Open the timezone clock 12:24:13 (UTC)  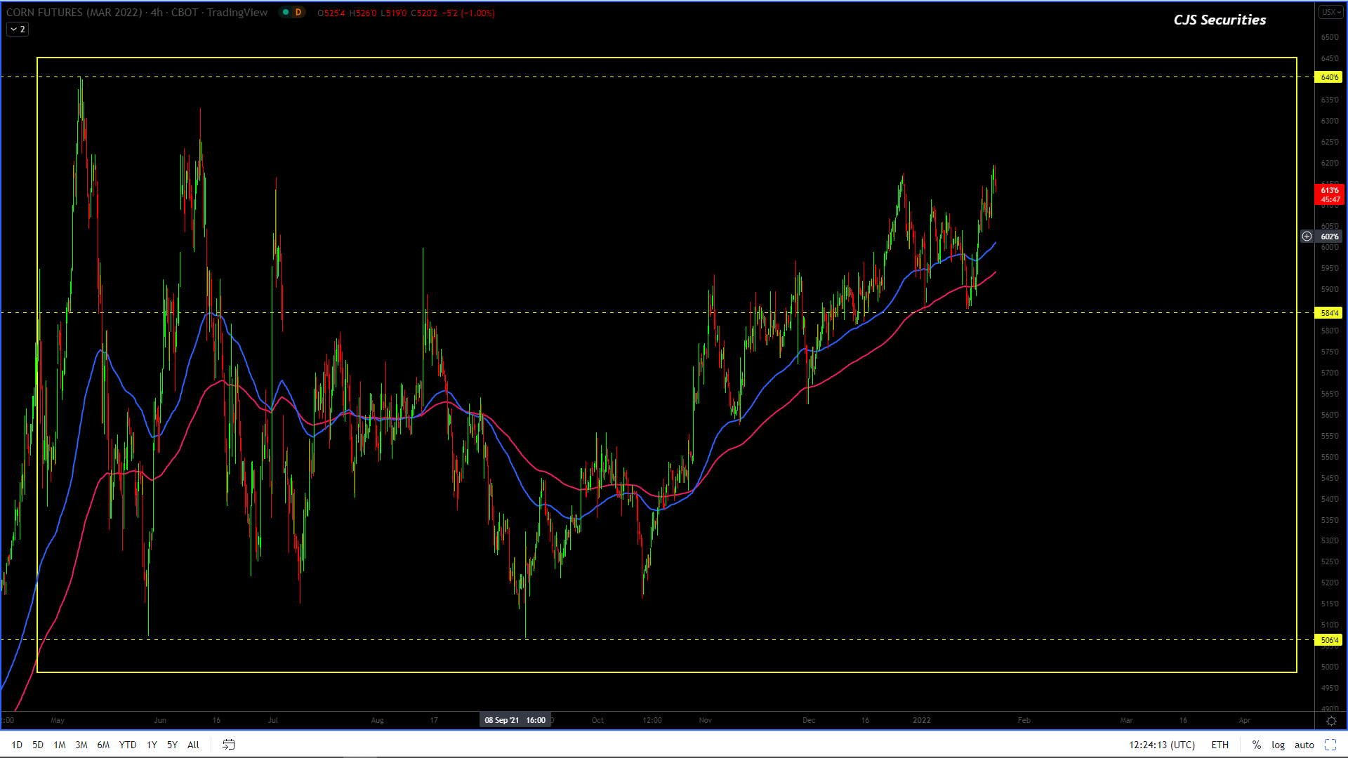(x=1161, y=745)
